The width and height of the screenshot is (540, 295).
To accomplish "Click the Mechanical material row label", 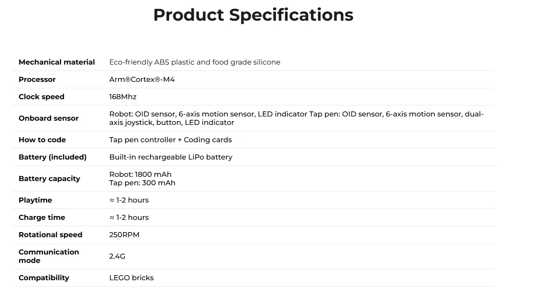I will coord(57,62).
